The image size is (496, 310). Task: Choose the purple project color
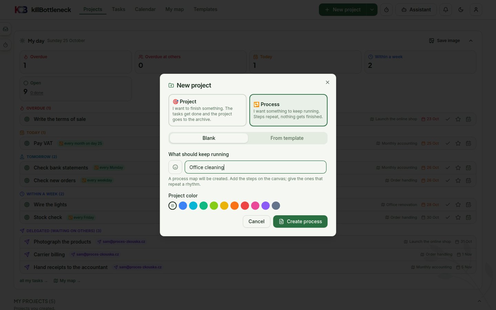(x=266, y=206)
